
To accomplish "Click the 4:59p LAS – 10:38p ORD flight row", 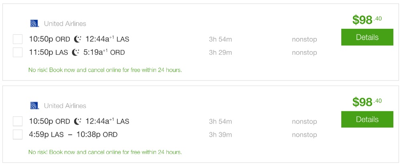I will click(x=73, y=134).
